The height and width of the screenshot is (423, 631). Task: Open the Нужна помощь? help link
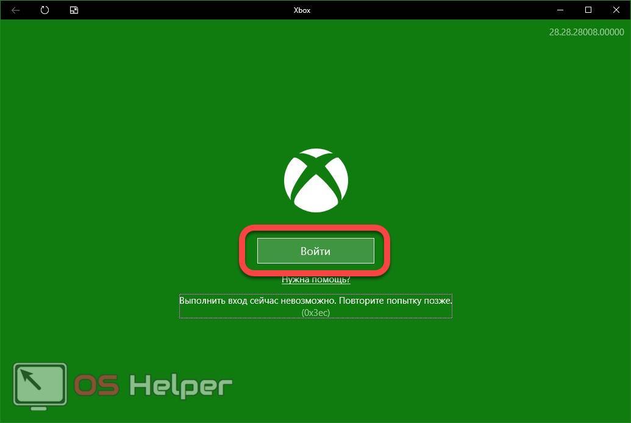click(x=316, y=279)
